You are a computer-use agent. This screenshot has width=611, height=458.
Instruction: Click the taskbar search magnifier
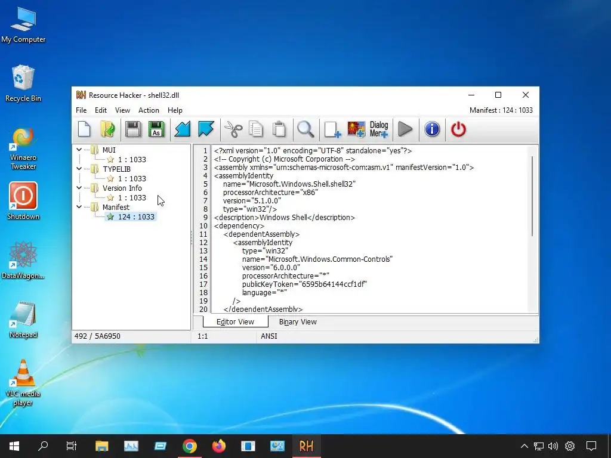[43, 446]
